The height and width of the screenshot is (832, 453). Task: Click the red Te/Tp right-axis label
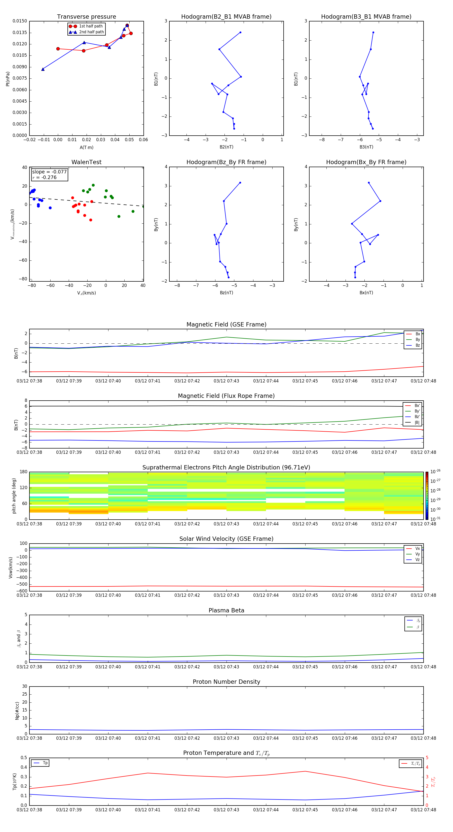(x=433, y=782)
